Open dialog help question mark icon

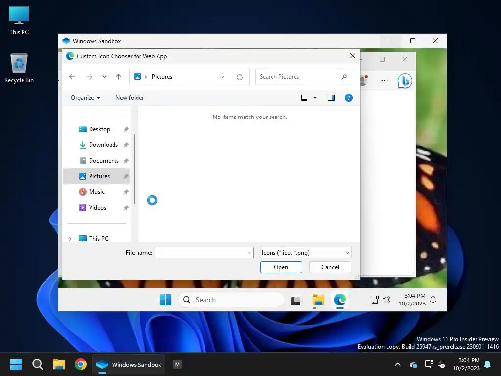pyautogui.click(x=348, y=98)
